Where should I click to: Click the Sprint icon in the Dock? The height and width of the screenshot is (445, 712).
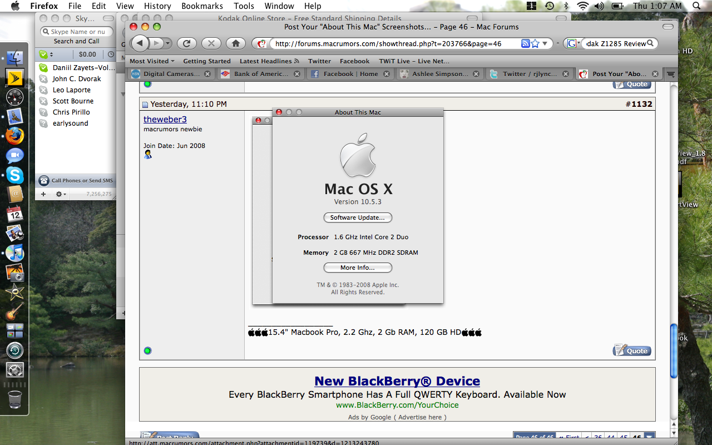click(15, 77)
